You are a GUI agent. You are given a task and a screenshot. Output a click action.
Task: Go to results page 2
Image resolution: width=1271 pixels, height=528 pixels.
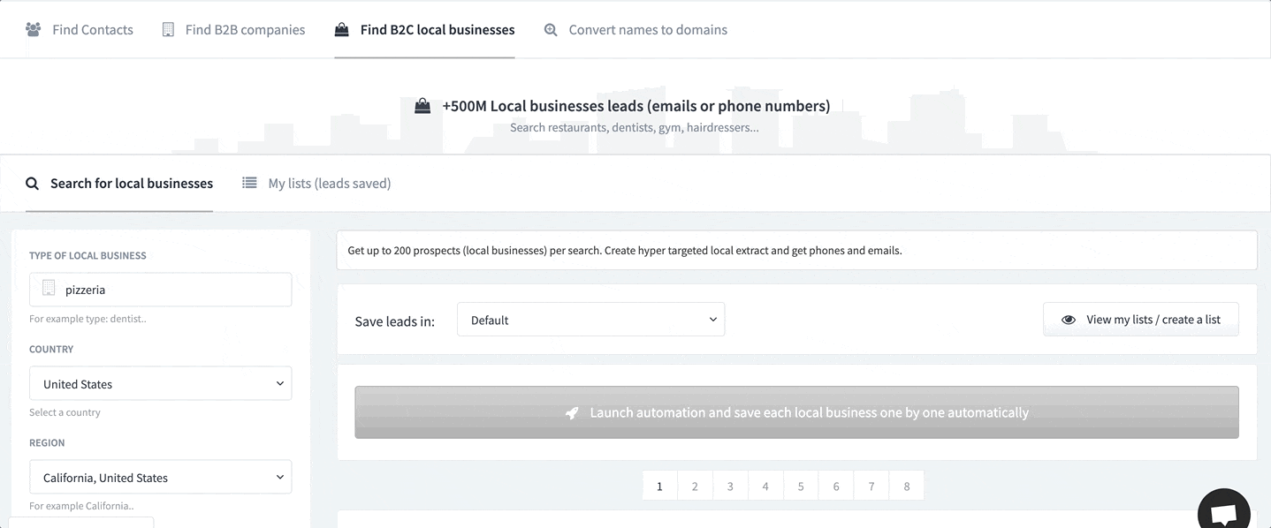[695, 487]
